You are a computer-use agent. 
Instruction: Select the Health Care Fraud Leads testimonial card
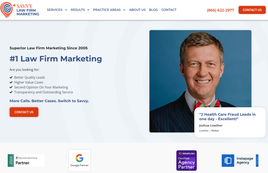(x=230, y=122)
